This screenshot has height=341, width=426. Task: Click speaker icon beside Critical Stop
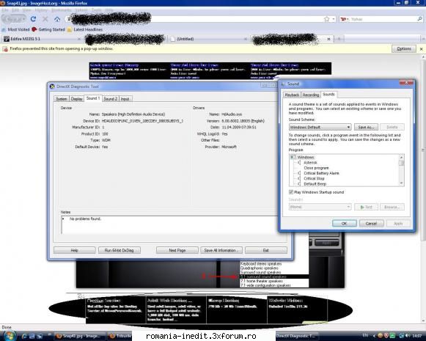(x=299, y=178)
